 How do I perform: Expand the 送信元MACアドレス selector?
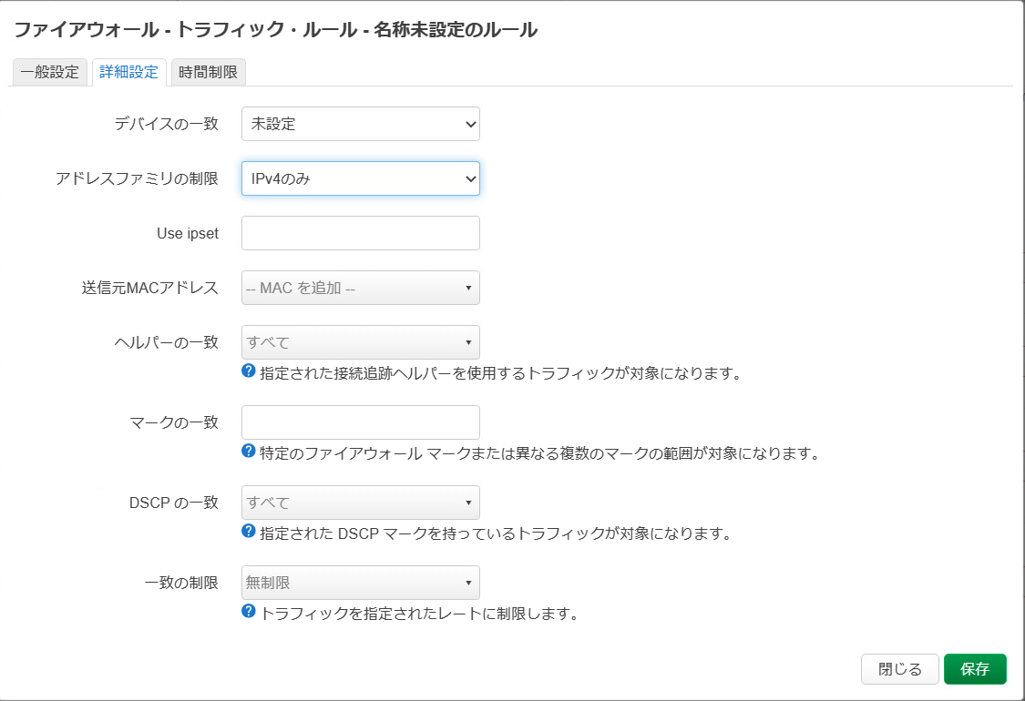coord(360,288)
